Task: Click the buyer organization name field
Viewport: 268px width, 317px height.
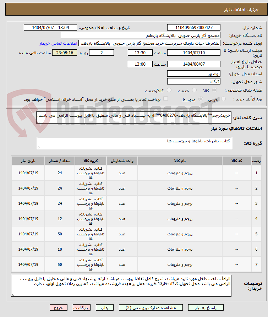Action: click(x=141, y=35)
